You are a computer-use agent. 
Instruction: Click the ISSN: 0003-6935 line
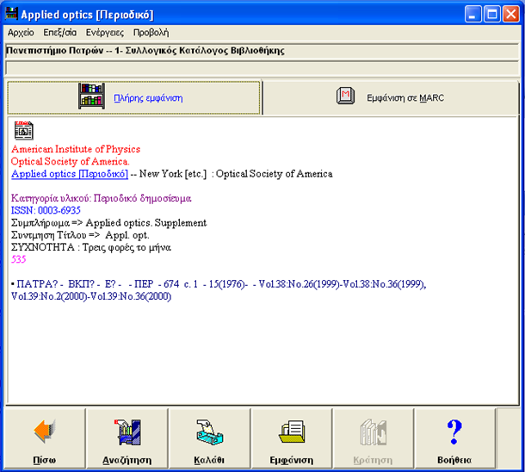pos(46,210)
